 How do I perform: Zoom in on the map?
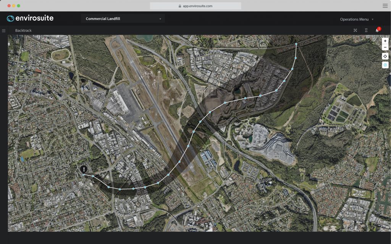tap(385, 41)
